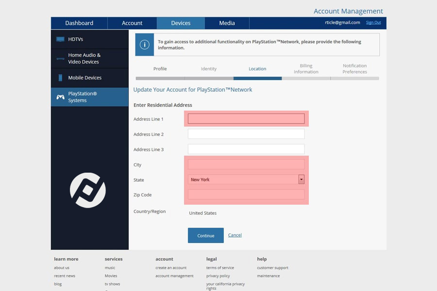437x291 pixels.
Task: Open the Account Management heading link
Action: pyautogui.click(x=348, y=11)
